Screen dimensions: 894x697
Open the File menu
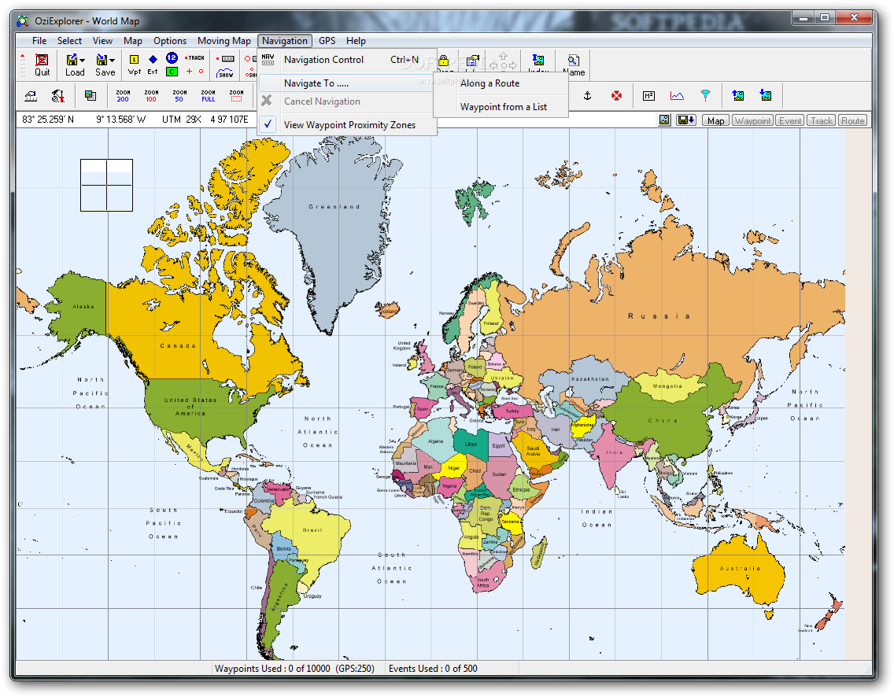tap(39, 40)
